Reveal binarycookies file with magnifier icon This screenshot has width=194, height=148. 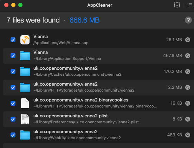(188, 103)
